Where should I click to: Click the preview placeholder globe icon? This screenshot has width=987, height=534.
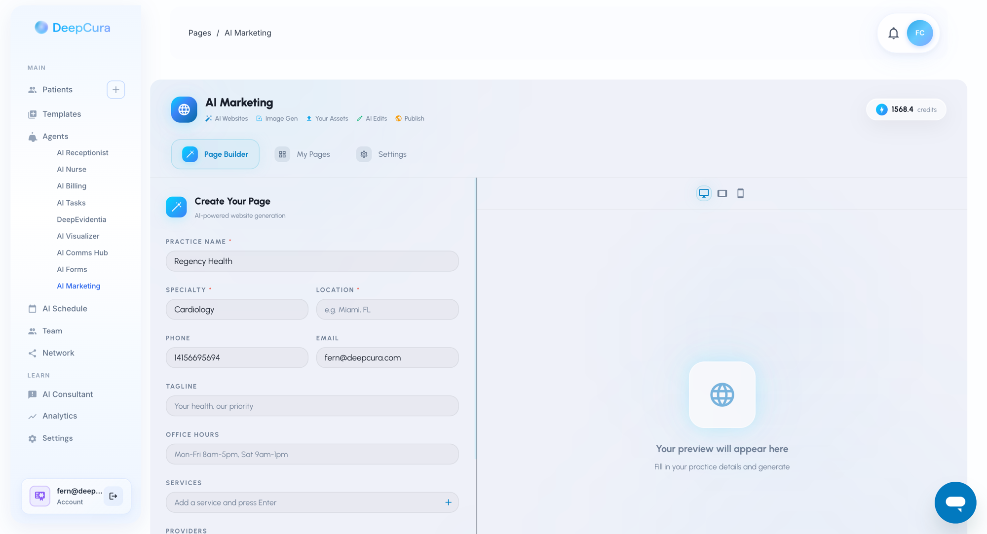(x=722, y=394)
